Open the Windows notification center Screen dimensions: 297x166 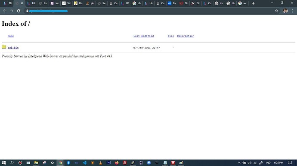click(x=290, y=163)
